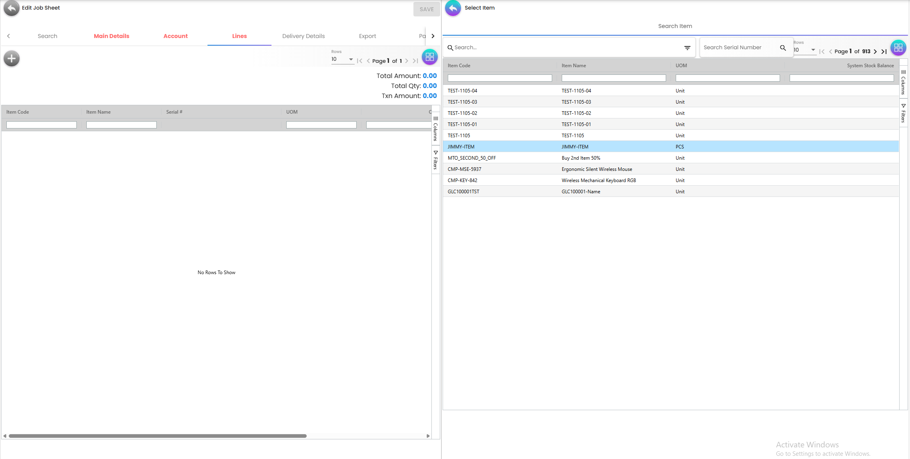910x459 pixels.
Task: Click UOM filter box in Select Item grid
Action: coord(728,78)
